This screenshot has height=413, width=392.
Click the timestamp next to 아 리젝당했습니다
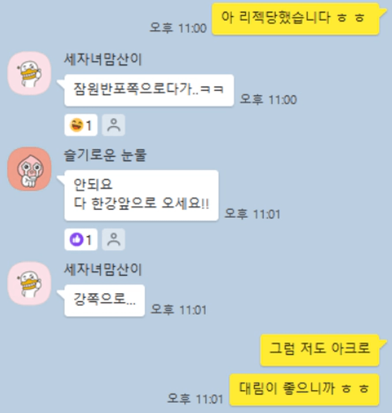click(x=178, y=27)
